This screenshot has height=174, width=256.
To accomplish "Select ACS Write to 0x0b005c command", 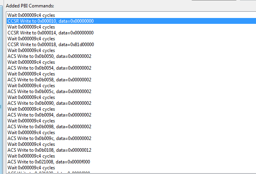I will coord(131,91).
